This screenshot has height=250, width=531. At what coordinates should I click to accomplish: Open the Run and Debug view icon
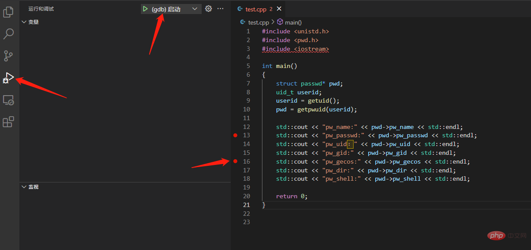point(8,78)
